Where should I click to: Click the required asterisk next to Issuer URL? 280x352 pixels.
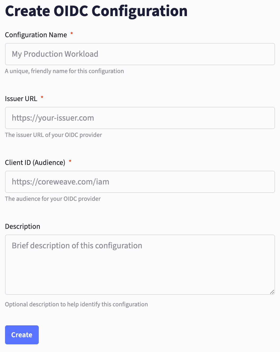click(x=42, y=98)
